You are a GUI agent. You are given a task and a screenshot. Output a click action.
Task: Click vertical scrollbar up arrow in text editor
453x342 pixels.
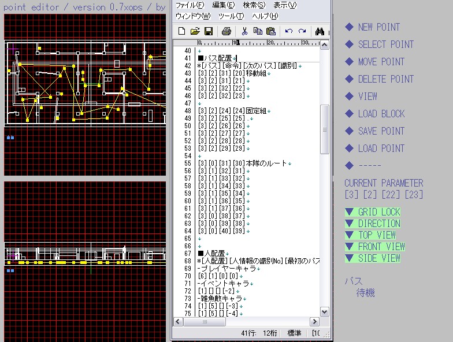[x=325, y=45]
